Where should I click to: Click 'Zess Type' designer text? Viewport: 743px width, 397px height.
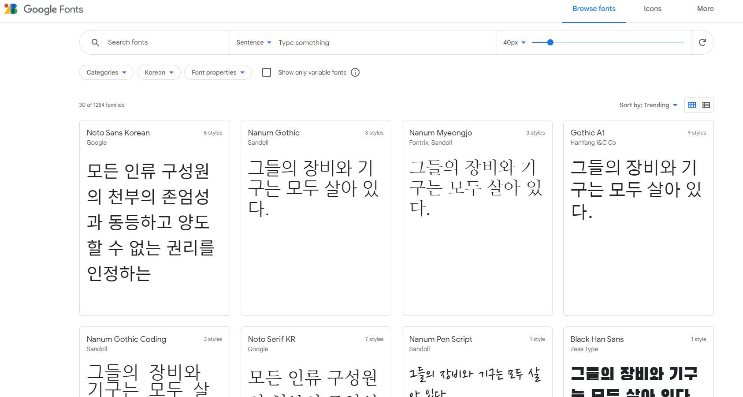click(x=584, y=349)
